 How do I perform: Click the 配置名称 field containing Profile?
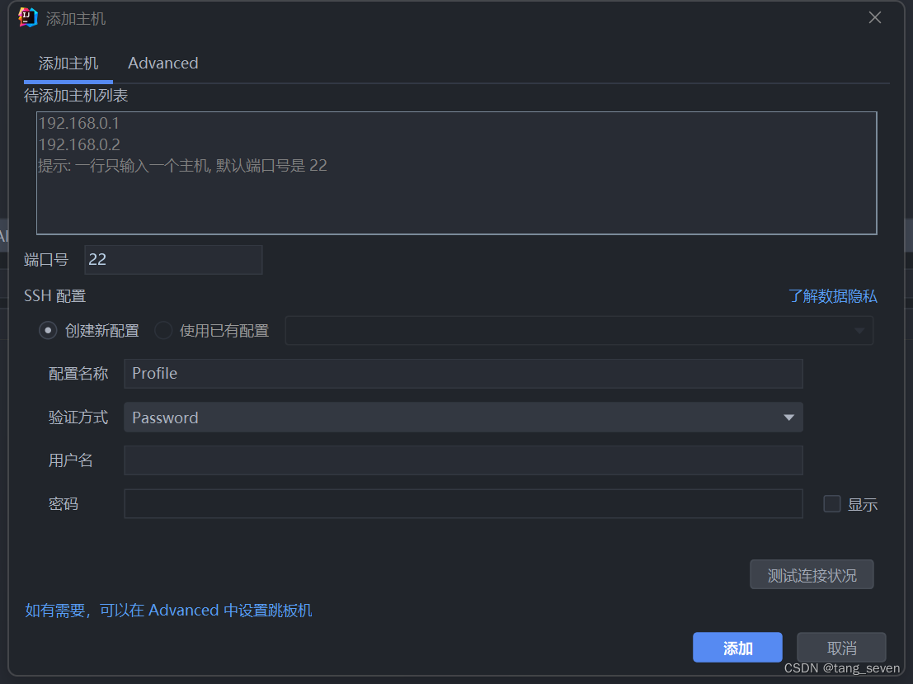tap(463, 374)
